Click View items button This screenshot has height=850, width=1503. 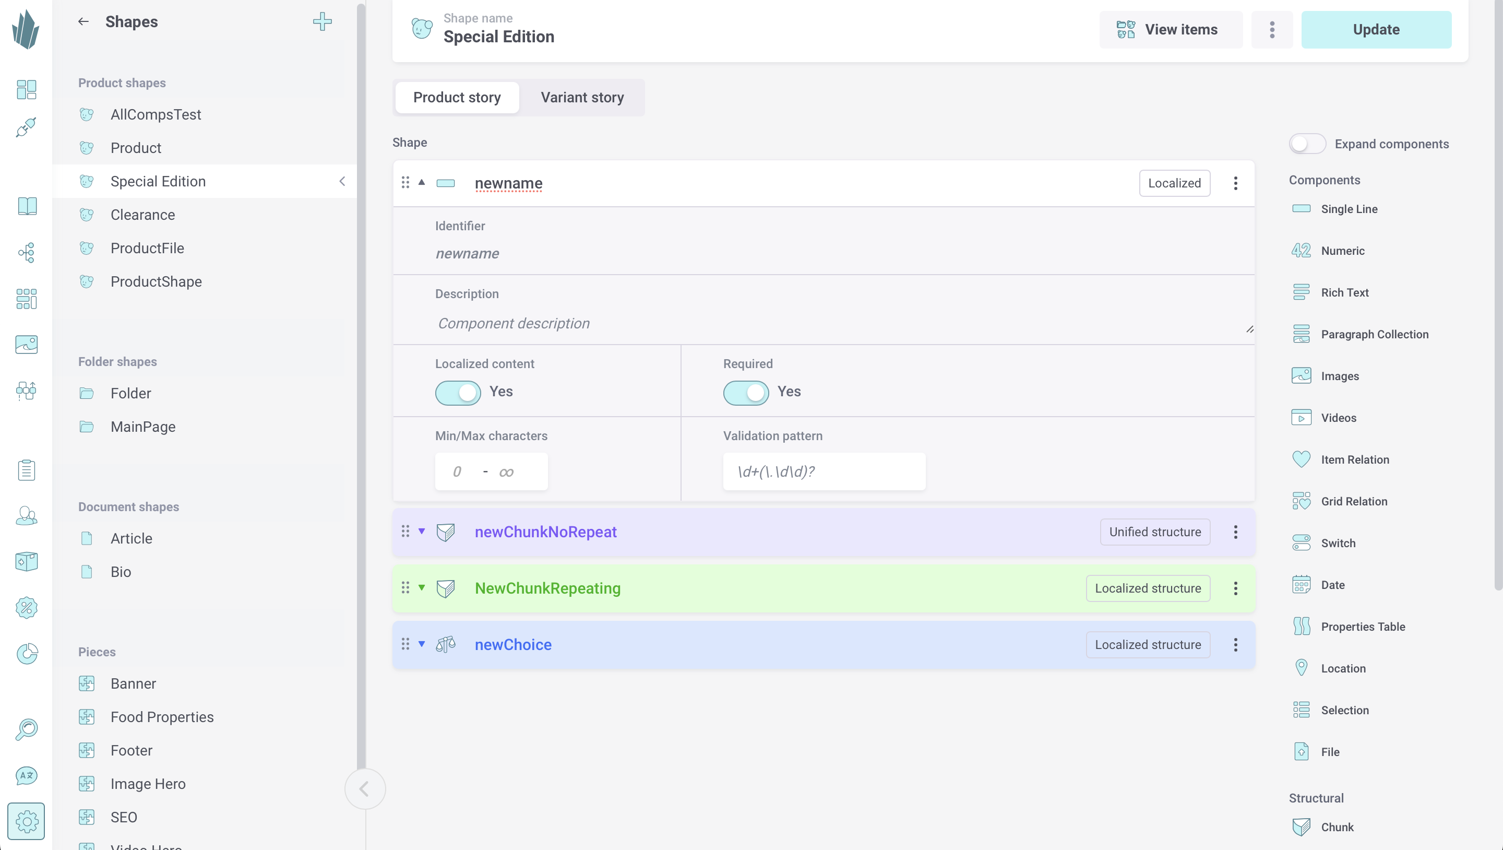tap(1170, 29)
